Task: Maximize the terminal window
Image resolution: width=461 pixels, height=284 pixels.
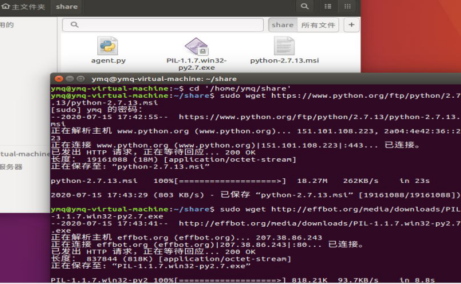Action: point(80,78)
